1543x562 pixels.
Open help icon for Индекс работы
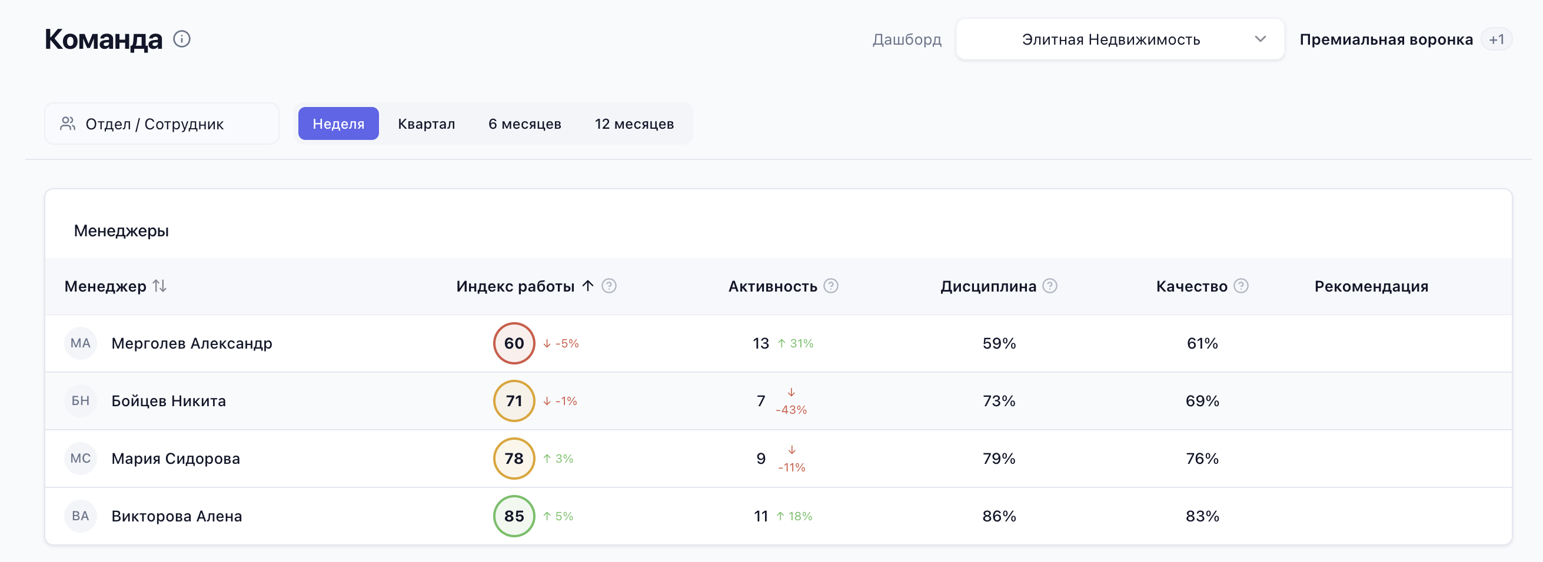point(608,286)
